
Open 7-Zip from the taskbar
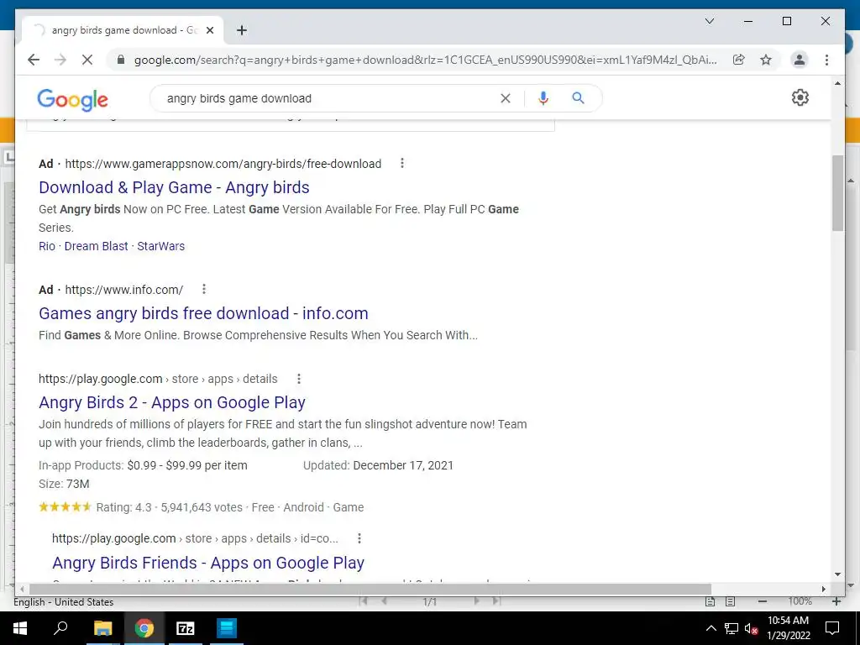[x=186, y=628]
